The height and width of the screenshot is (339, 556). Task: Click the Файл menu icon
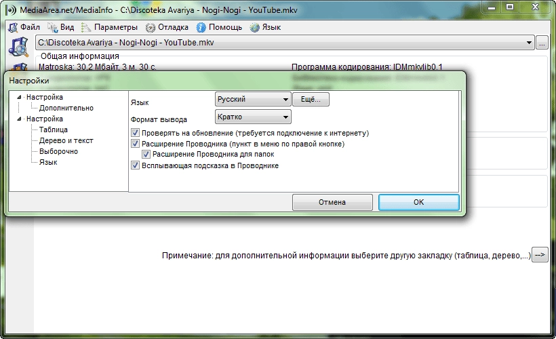coord(13,27)
